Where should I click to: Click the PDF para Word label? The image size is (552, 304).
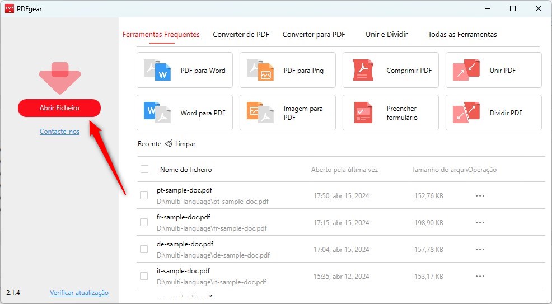point(203,71)
